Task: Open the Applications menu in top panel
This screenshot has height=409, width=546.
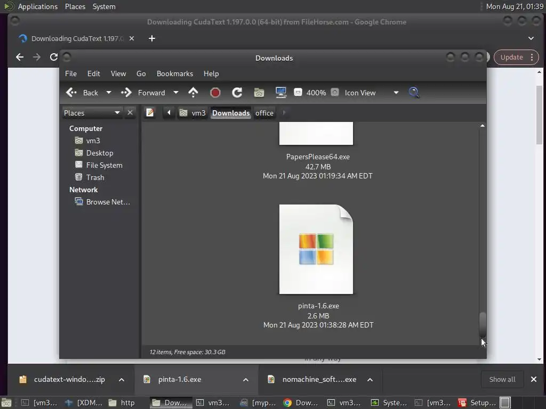Action: pyautogui.click(x=38, y=6)
